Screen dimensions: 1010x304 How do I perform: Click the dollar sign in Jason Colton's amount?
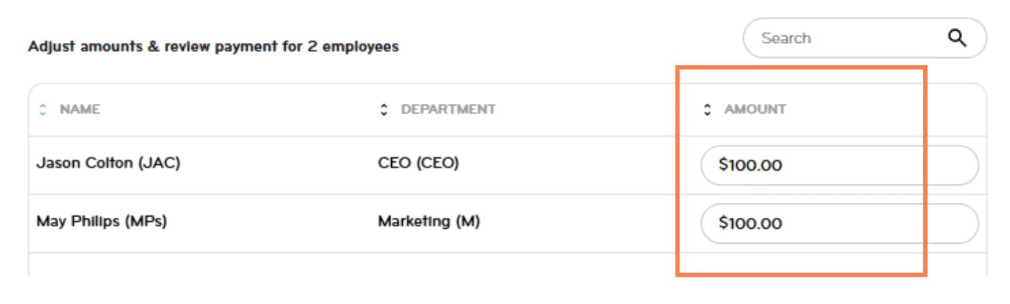[723, 165]
